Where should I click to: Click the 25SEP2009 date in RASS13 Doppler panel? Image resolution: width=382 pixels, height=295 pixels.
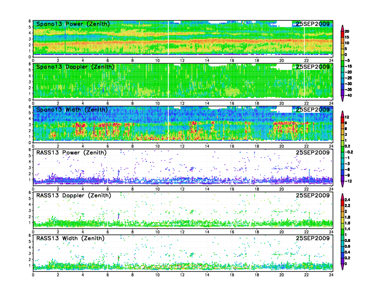tap(313, 195)
